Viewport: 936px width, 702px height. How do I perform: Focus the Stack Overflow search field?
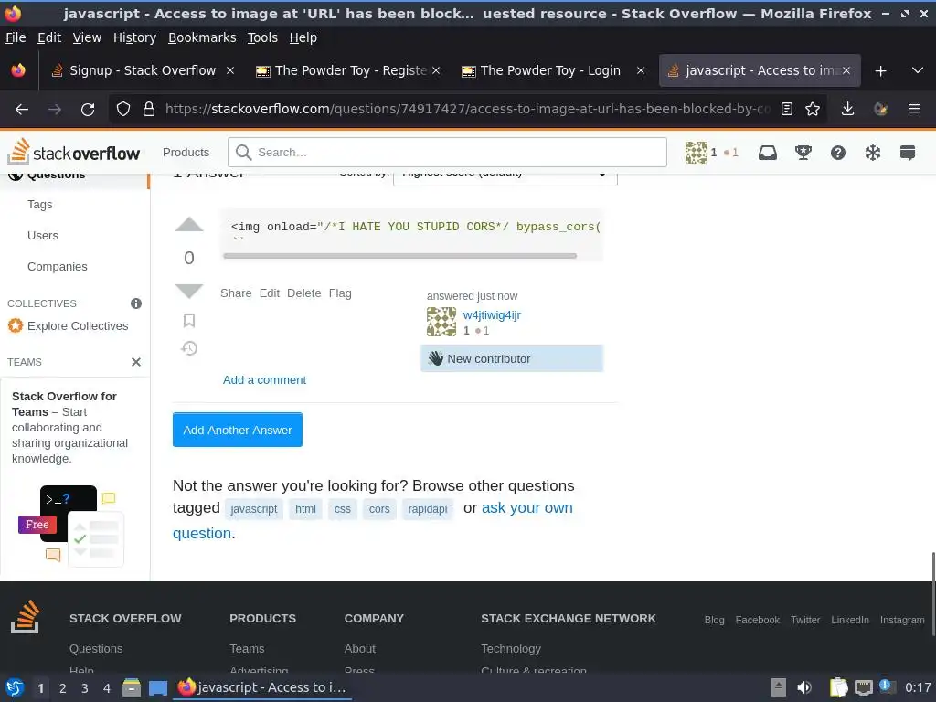pos(447,153)
